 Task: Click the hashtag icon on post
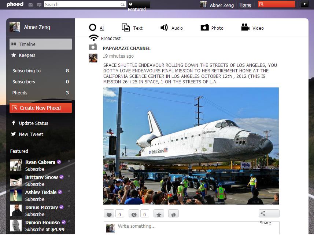173,214
